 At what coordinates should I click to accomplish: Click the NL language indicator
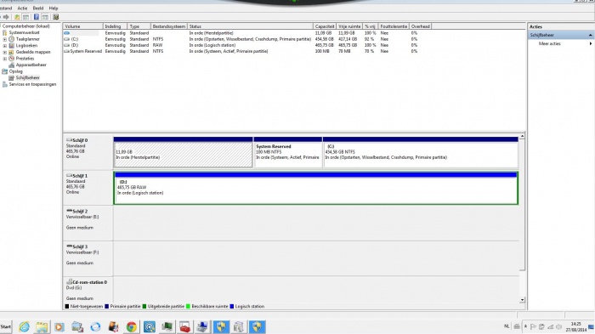[507, 326]
